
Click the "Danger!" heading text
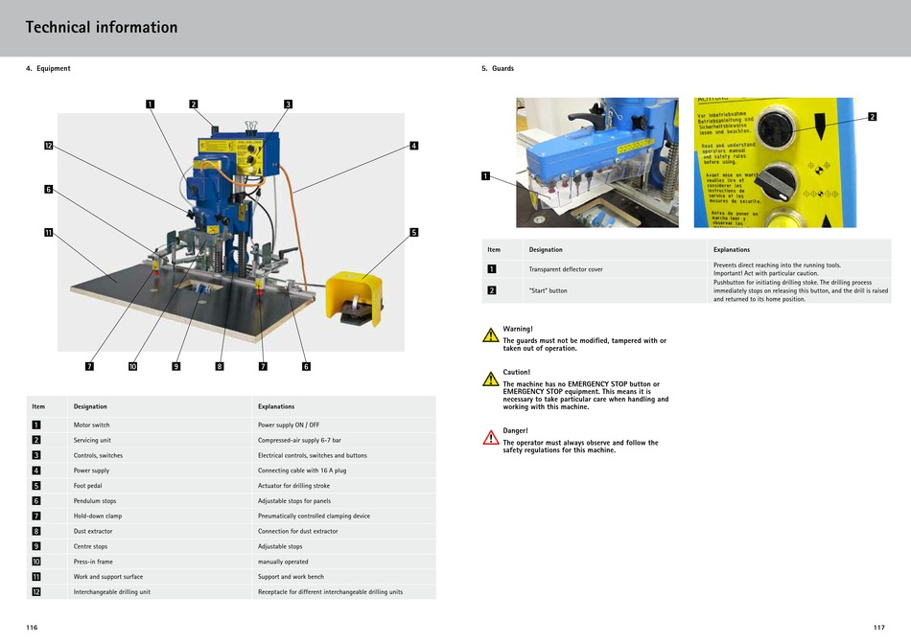(515, 431)
